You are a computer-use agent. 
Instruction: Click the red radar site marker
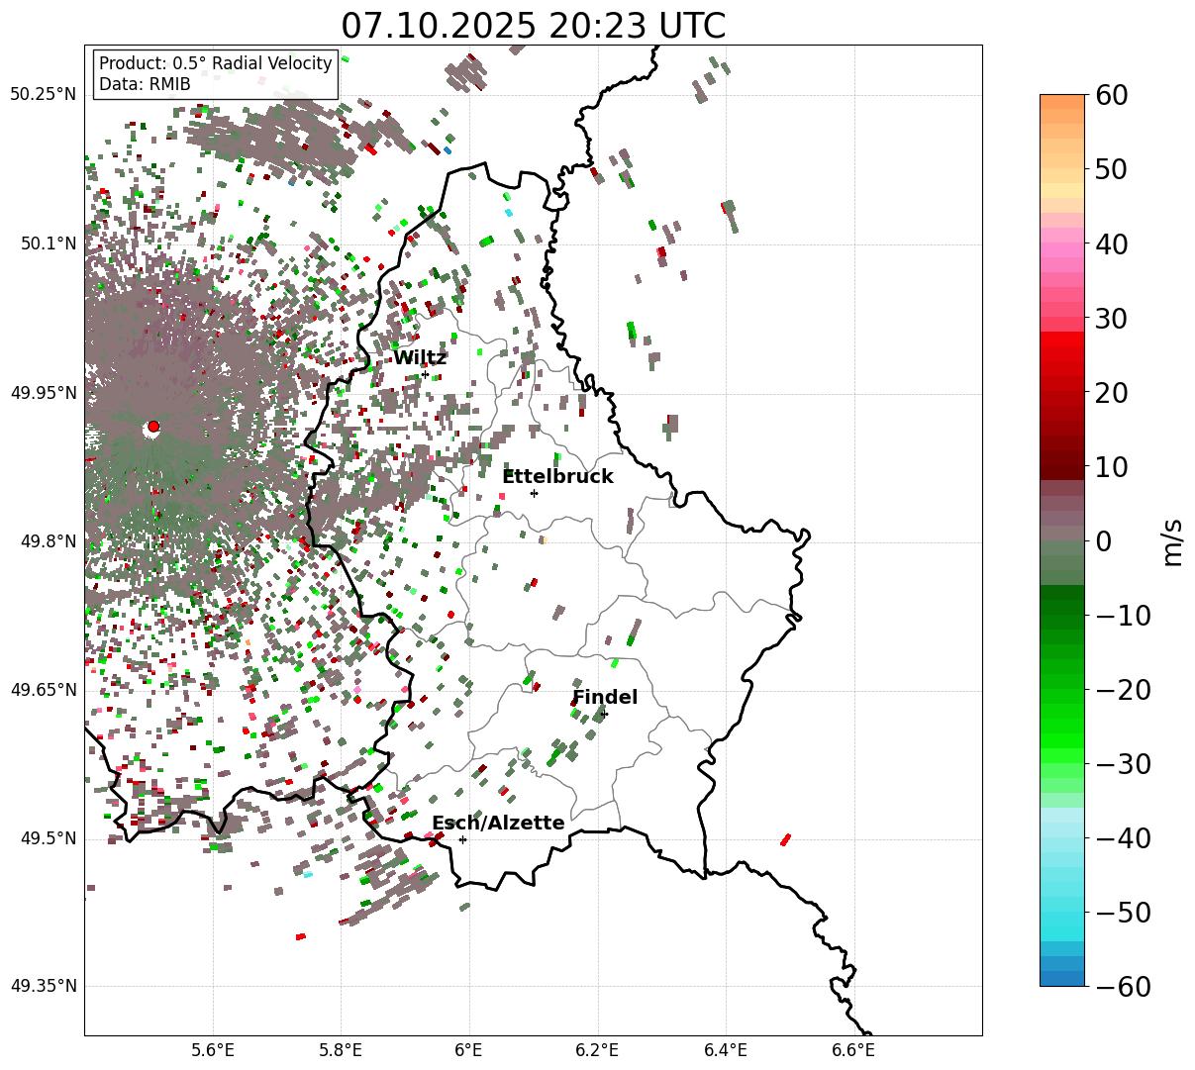[x=153, y=427]
